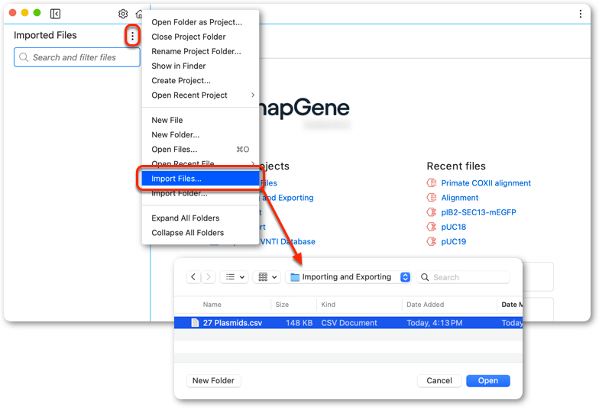Image resolution: width=599 pixels, height=410 pixels.
Task: Select 27 Plasmids.csv file row
Action: pos(348,323)
